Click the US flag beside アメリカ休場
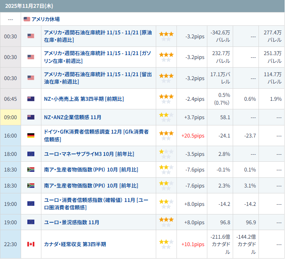287x259 pixels. click(27, 19)
